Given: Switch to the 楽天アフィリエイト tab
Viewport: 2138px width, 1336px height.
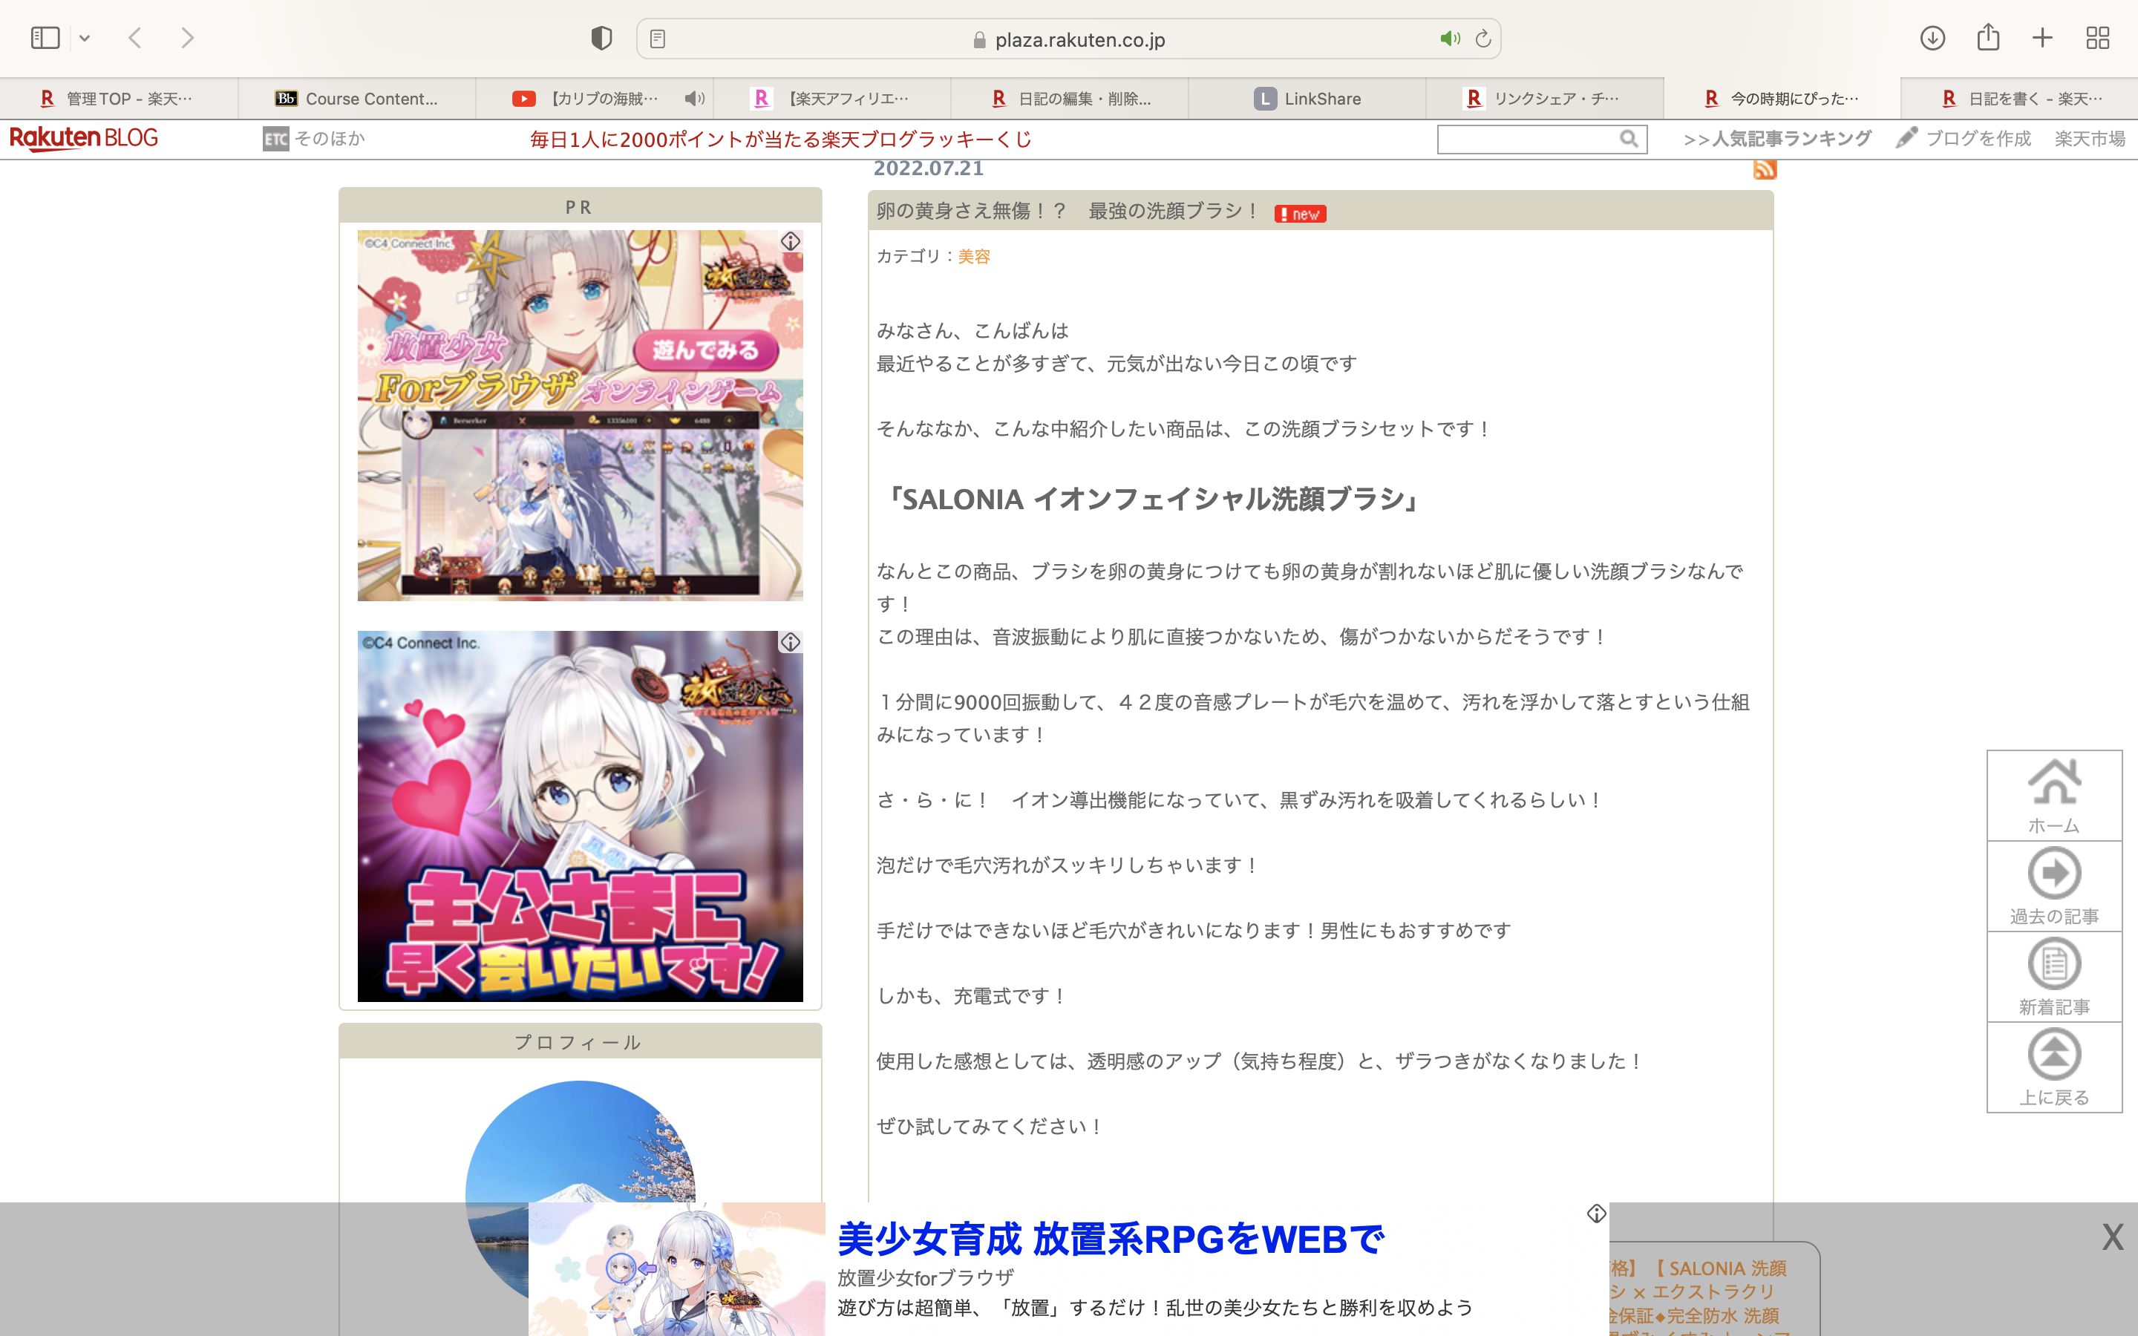Looking at the screenshot, I should coord(832,98).
